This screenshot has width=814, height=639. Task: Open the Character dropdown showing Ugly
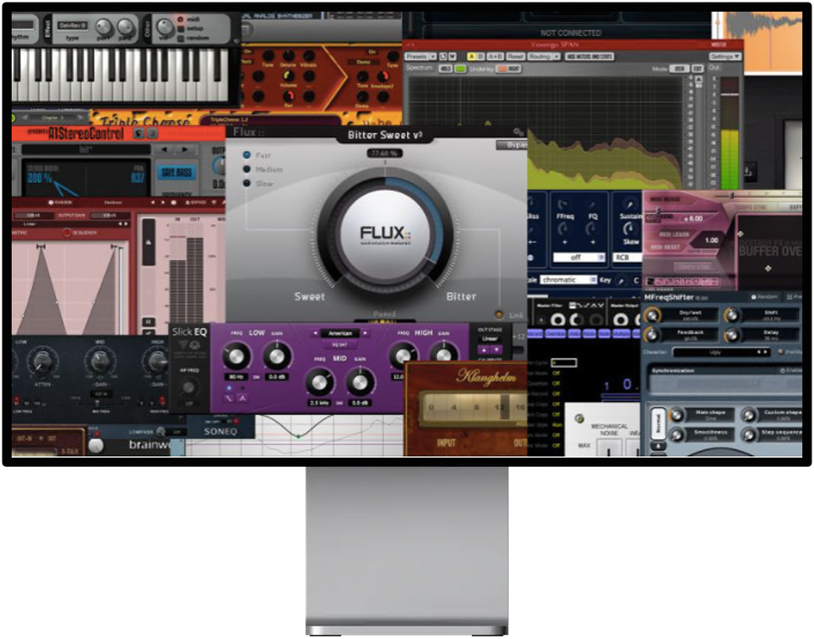point(722,352)
